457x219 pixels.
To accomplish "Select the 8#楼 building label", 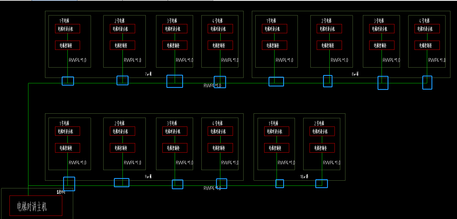I will click(x=355, y=74).
